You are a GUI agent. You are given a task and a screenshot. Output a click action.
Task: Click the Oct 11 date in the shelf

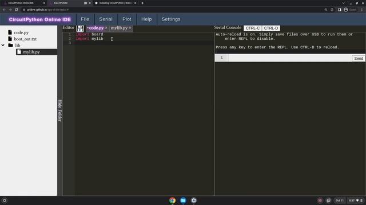340,200
